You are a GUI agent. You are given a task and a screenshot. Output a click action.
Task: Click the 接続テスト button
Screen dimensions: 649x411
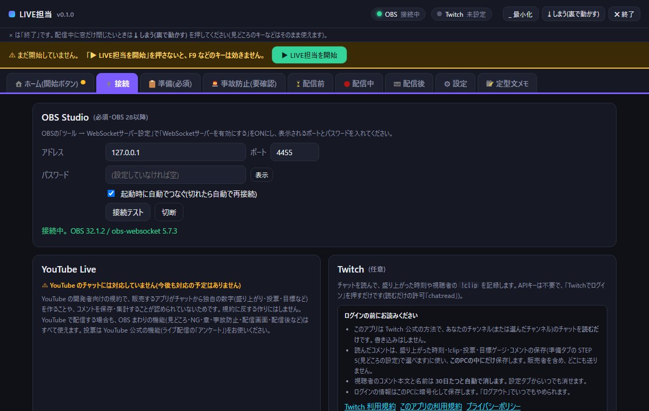pyautogui.click(x=128, y=213)
